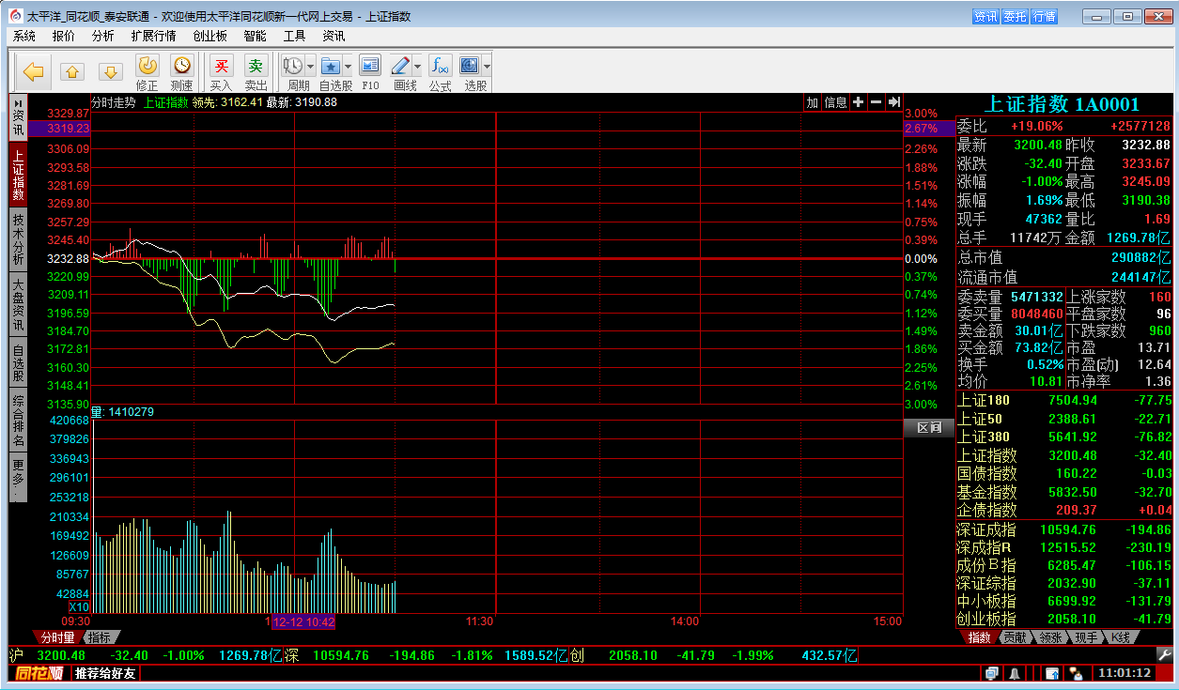Click the collapse-right-panel arrow icon above chart

point(893,102)
